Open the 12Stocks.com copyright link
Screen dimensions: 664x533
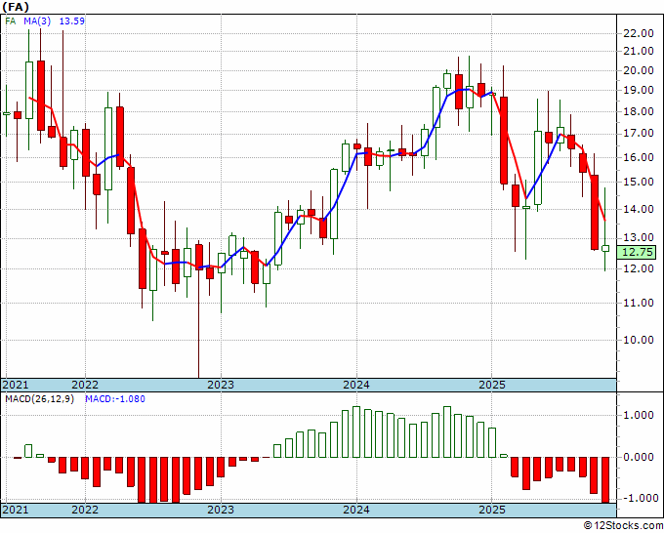point(623,526)
